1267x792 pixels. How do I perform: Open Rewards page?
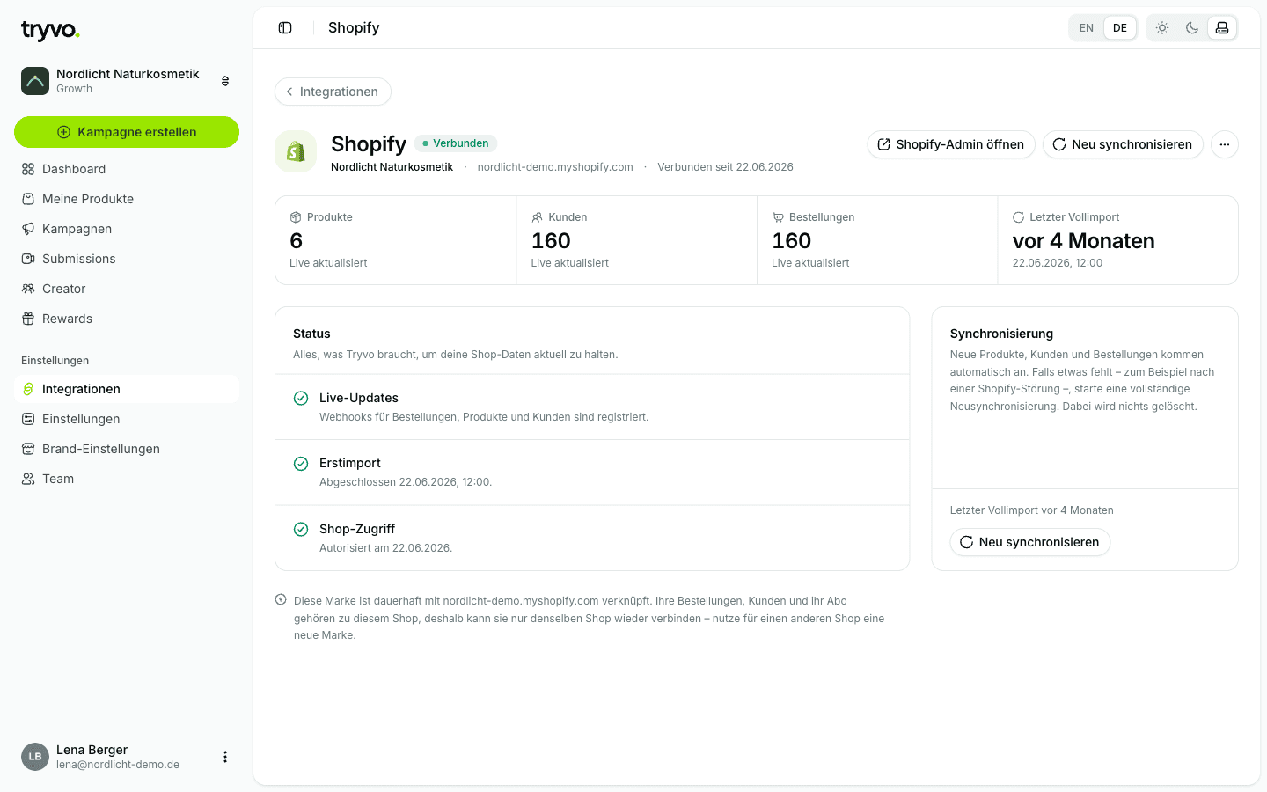pyautogui.click(x=127, y=319)
